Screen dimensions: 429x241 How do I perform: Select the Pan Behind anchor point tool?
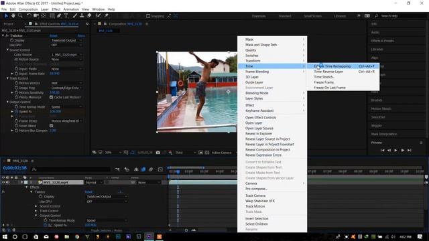coord(43,16)
